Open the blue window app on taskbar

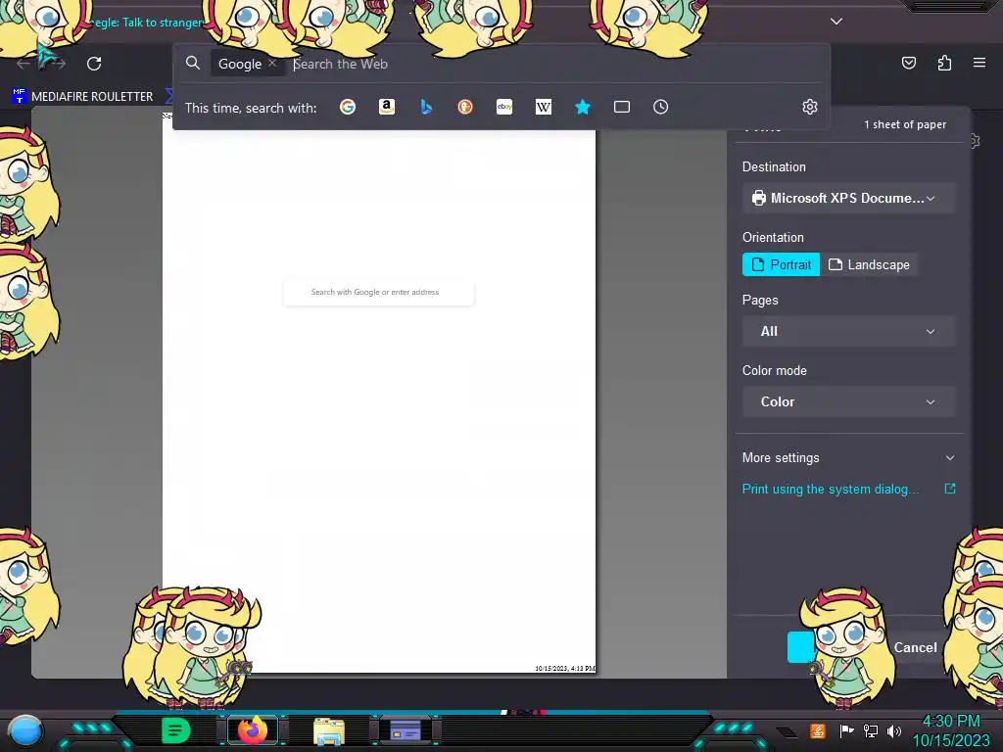coord(406,730)
